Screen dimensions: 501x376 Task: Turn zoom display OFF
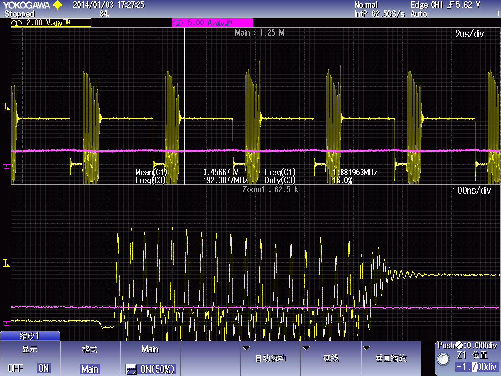click(15, 368)
